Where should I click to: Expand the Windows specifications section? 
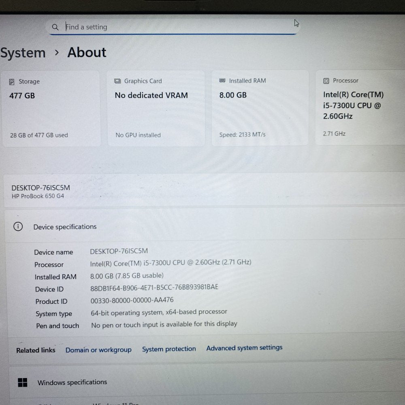coord(72,382)
